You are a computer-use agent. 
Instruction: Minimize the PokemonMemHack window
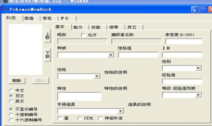tap(195, 9)
